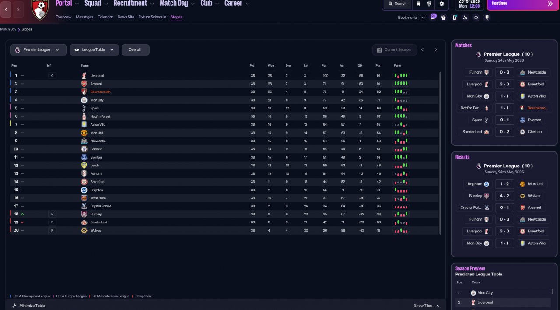The image size is (560, 310).
Task: Click the trophy icon in bookmarks bar
Action: [x=487, y=18]
